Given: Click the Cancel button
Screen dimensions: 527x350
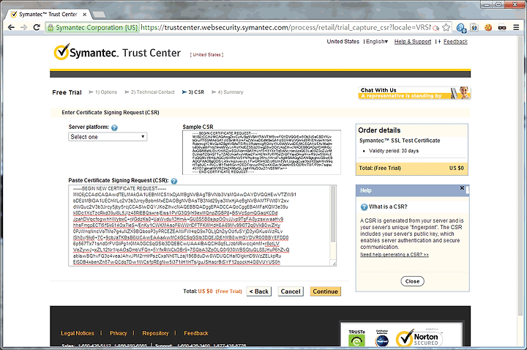Looking at the screenshot, I should pos(291,291).
